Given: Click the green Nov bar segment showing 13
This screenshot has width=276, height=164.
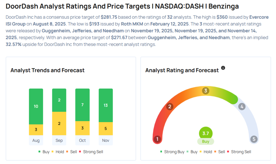Looking at the screenshot, I should coord(106,105).
